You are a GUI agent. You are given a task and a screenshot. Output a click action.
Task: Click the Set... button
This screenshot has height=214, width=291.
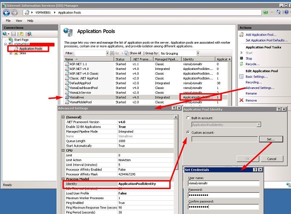click(271, 139)
